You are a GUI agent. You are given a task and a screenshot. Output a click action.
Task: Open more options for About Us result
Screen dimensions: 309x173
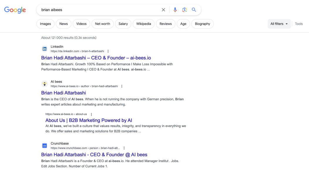tap(91, 114)
